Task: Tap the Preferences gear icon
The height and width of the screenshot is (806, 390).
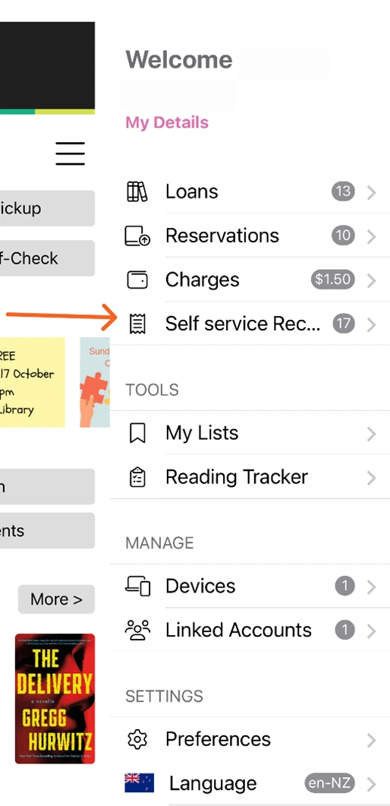Action: (137, 740)
